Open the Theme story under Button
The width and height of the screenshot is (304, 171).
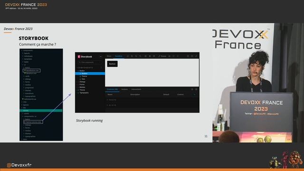pos(84,76)
